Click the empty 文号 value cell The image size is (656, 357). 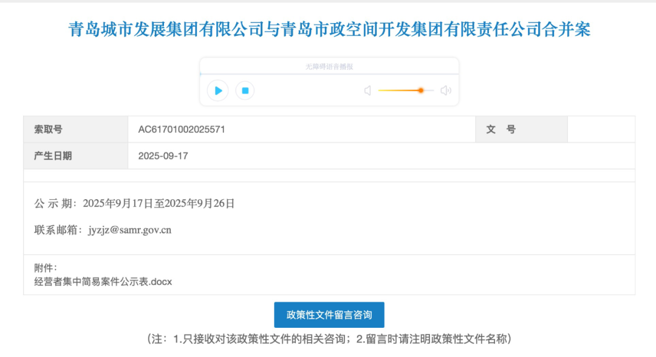[601, 129]
